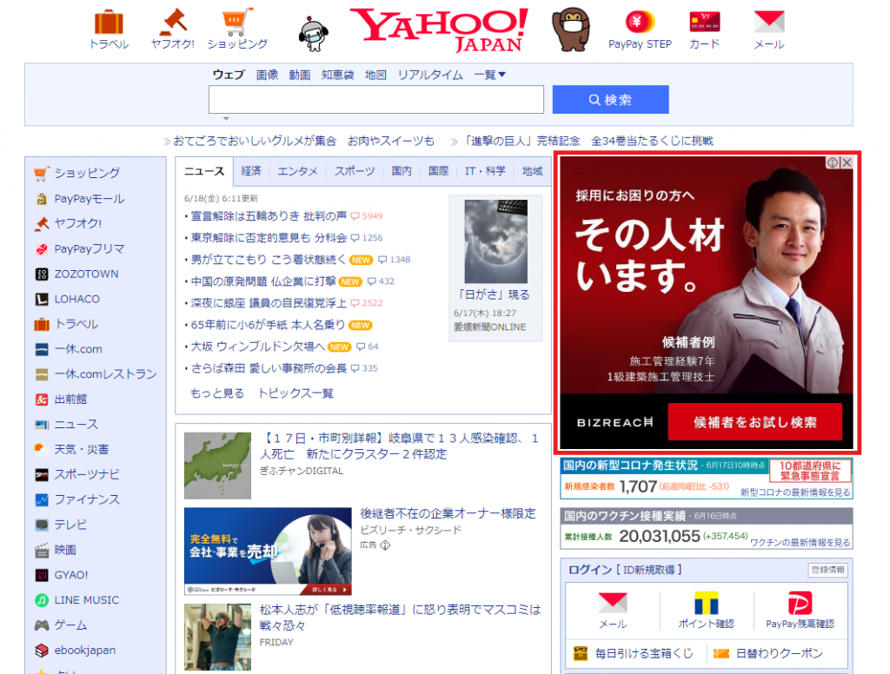Select the リアルタイム search type
Screen dimensions: 890x674
pos(429,75)
